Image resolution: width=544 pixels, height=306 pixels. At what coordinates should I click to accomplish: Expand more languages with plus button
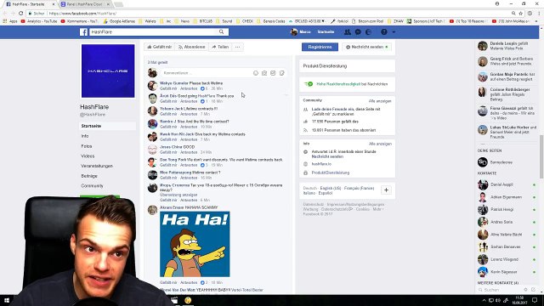pyautogui.click(x=386, y=190)
